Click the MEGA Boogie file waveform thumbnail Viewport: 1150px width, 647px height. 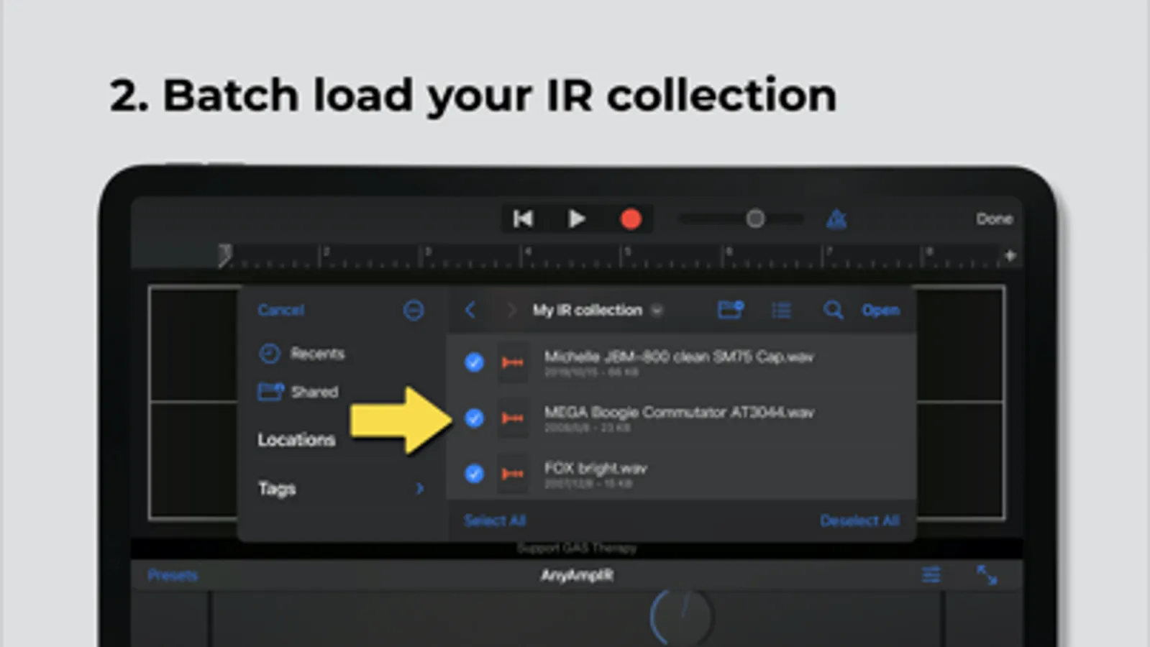pyautogui.click(x=513, y=418)
